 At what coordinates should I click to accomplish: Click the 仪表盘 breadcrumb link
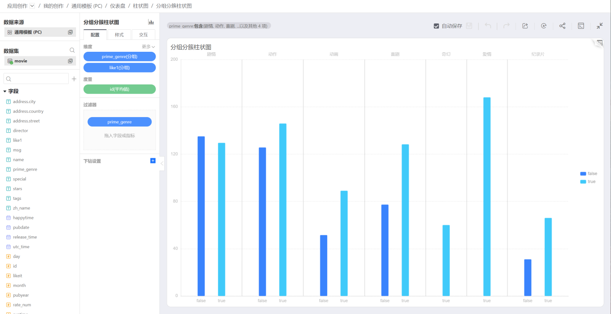117,6
